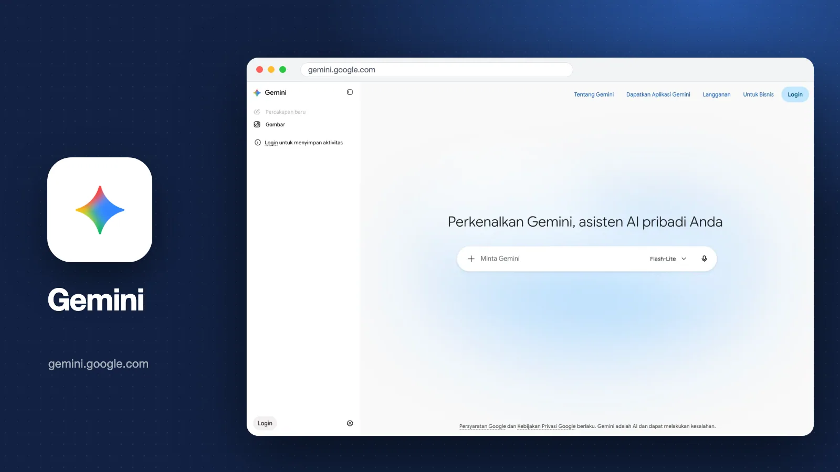Click the top-right Login button

pos(795,94)
